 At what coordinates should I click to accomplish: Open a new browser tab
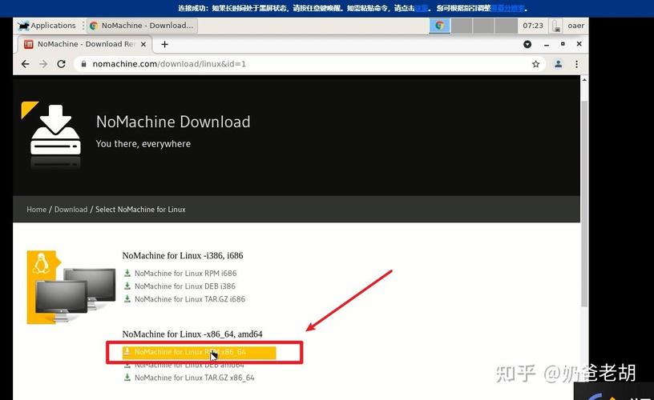point(165,44)
